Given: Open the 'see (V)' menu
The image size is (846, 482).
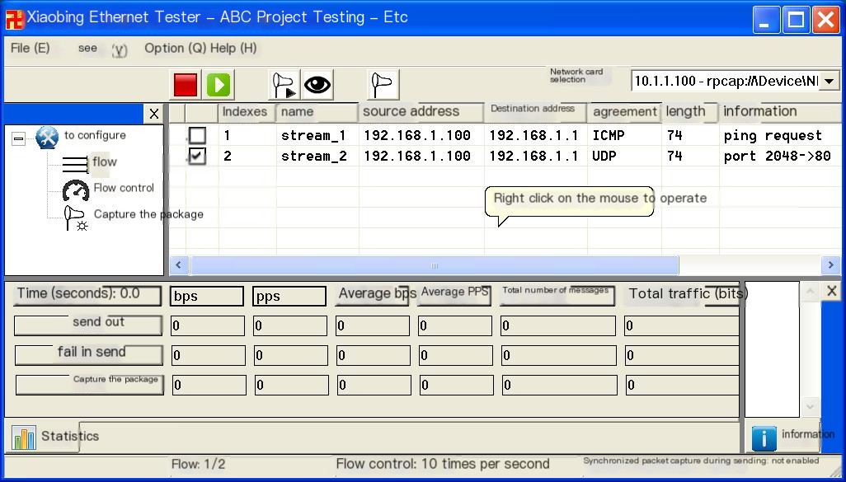Looking at the screenshot, I should [x=102, y=49].
